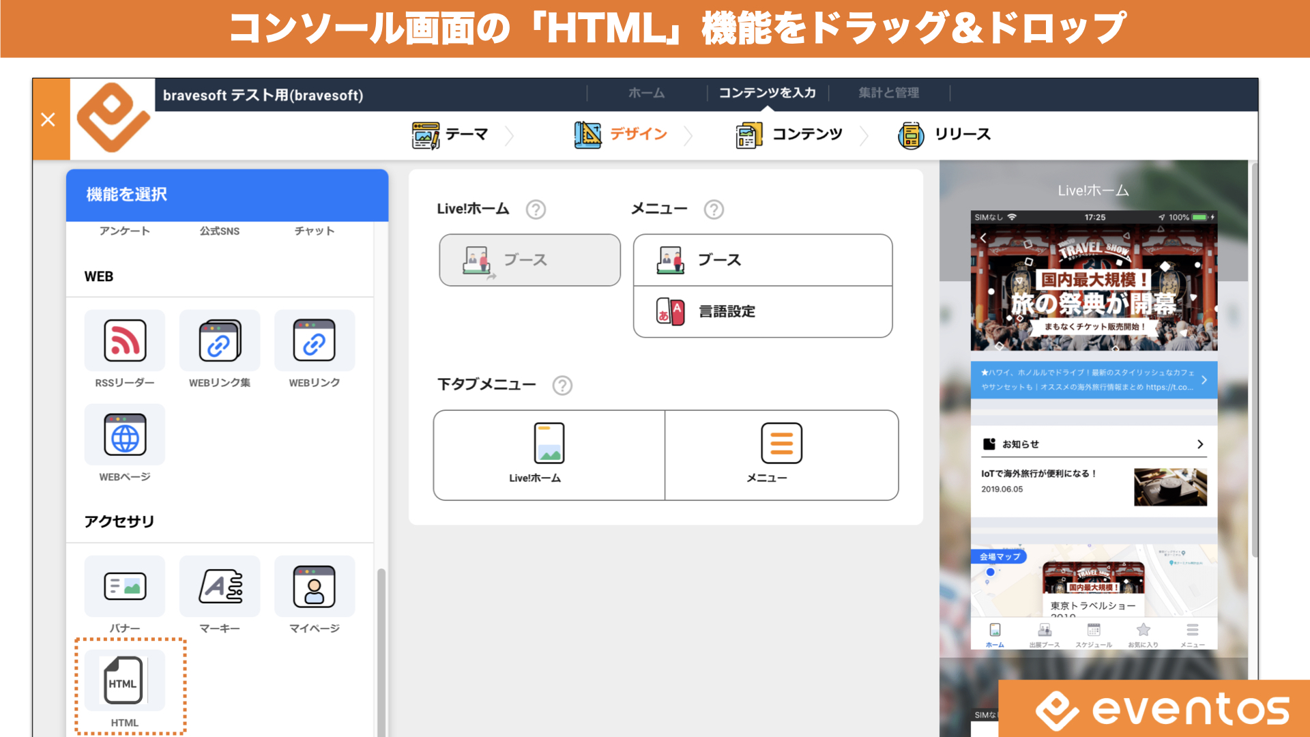This screenshot has height=737, width=1310.
Task: Switch to the 集計と管理 tab
Action: (888, 93)
